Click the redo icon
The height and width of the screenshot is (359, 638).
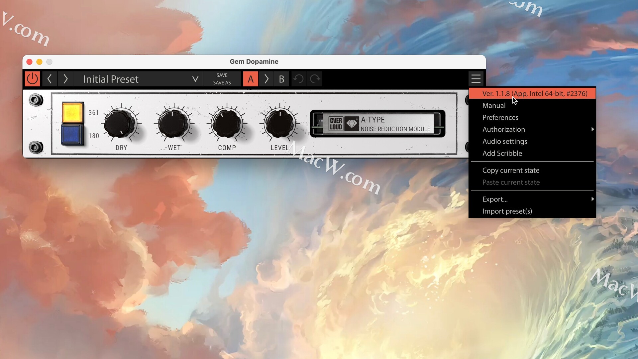pos(315,79)
